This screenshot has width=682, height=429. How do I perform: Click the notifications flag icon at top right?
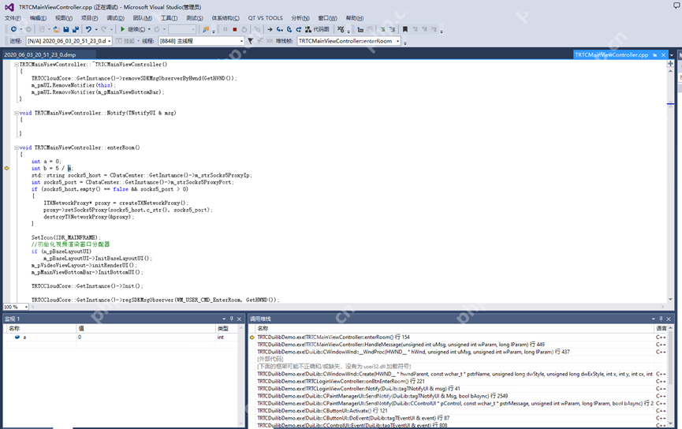[x=676, y=6]
